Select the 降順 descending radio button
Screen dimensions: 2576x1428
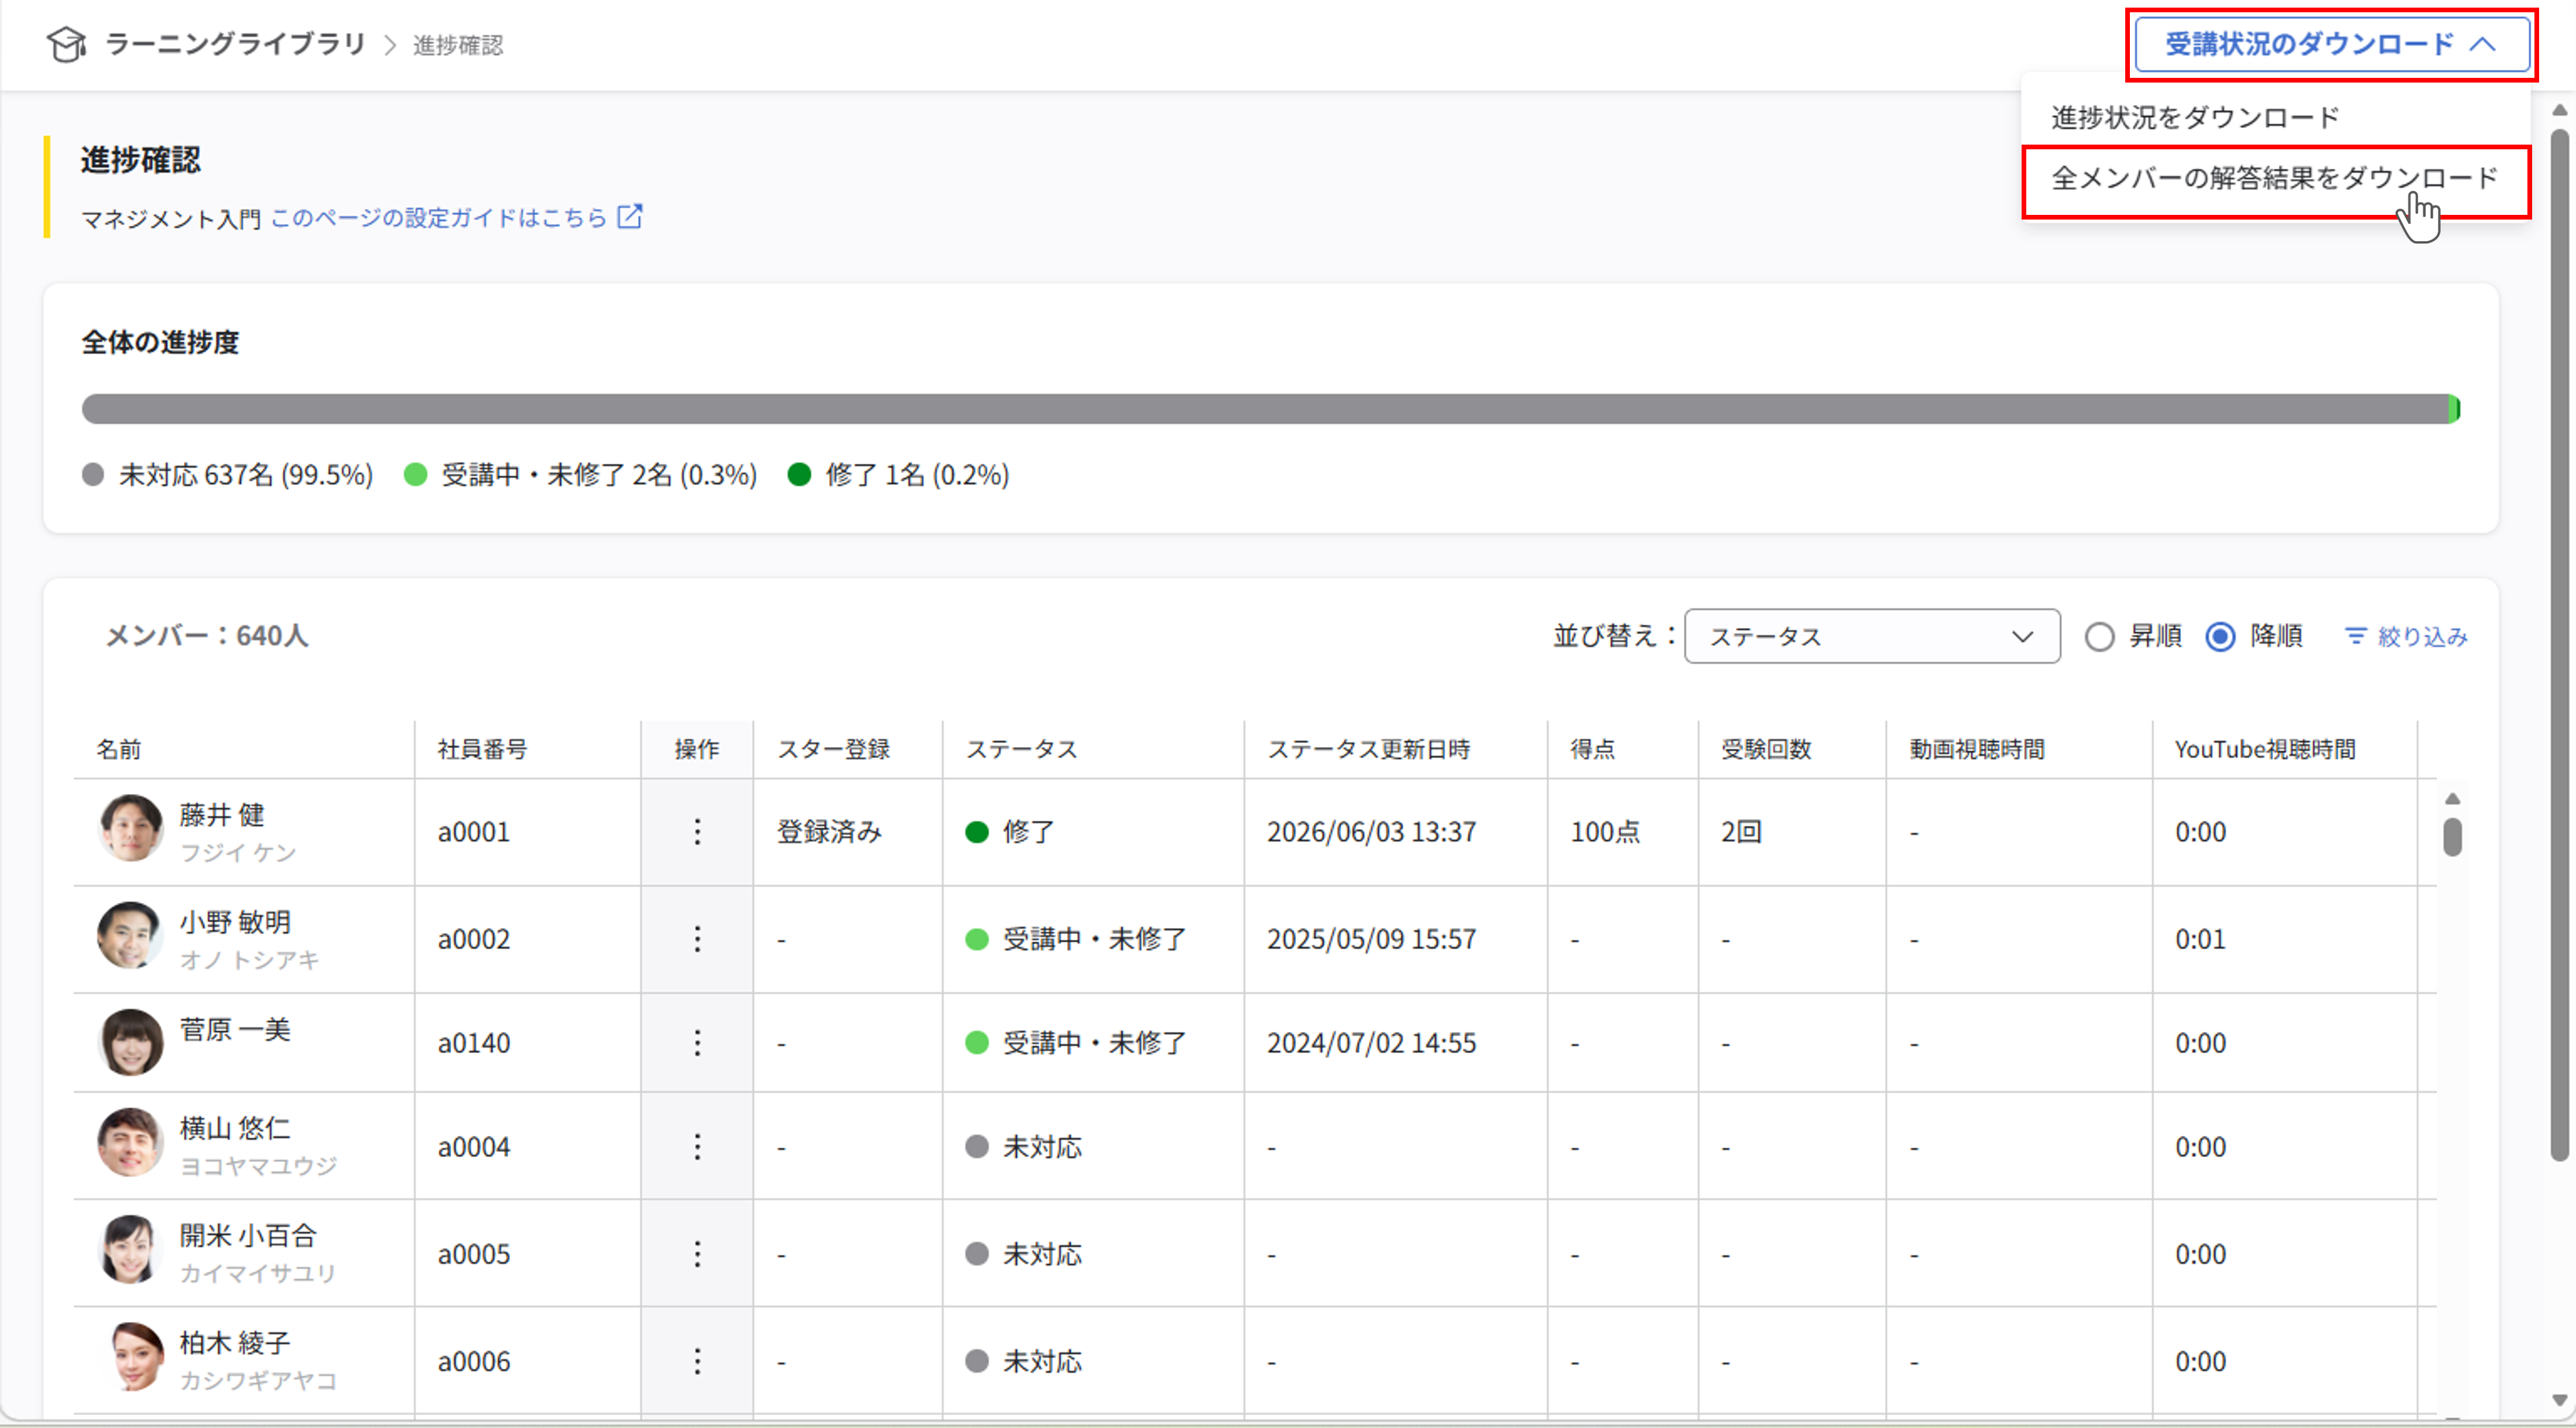tap(2219, 636)
